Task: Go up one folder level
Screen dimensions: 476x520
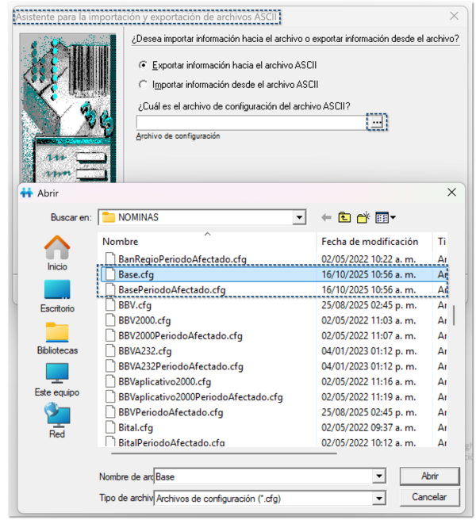Action: [x=344, y=217]
